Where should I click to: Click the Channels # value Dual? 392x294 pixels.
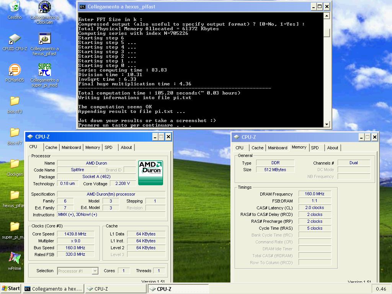354,163
